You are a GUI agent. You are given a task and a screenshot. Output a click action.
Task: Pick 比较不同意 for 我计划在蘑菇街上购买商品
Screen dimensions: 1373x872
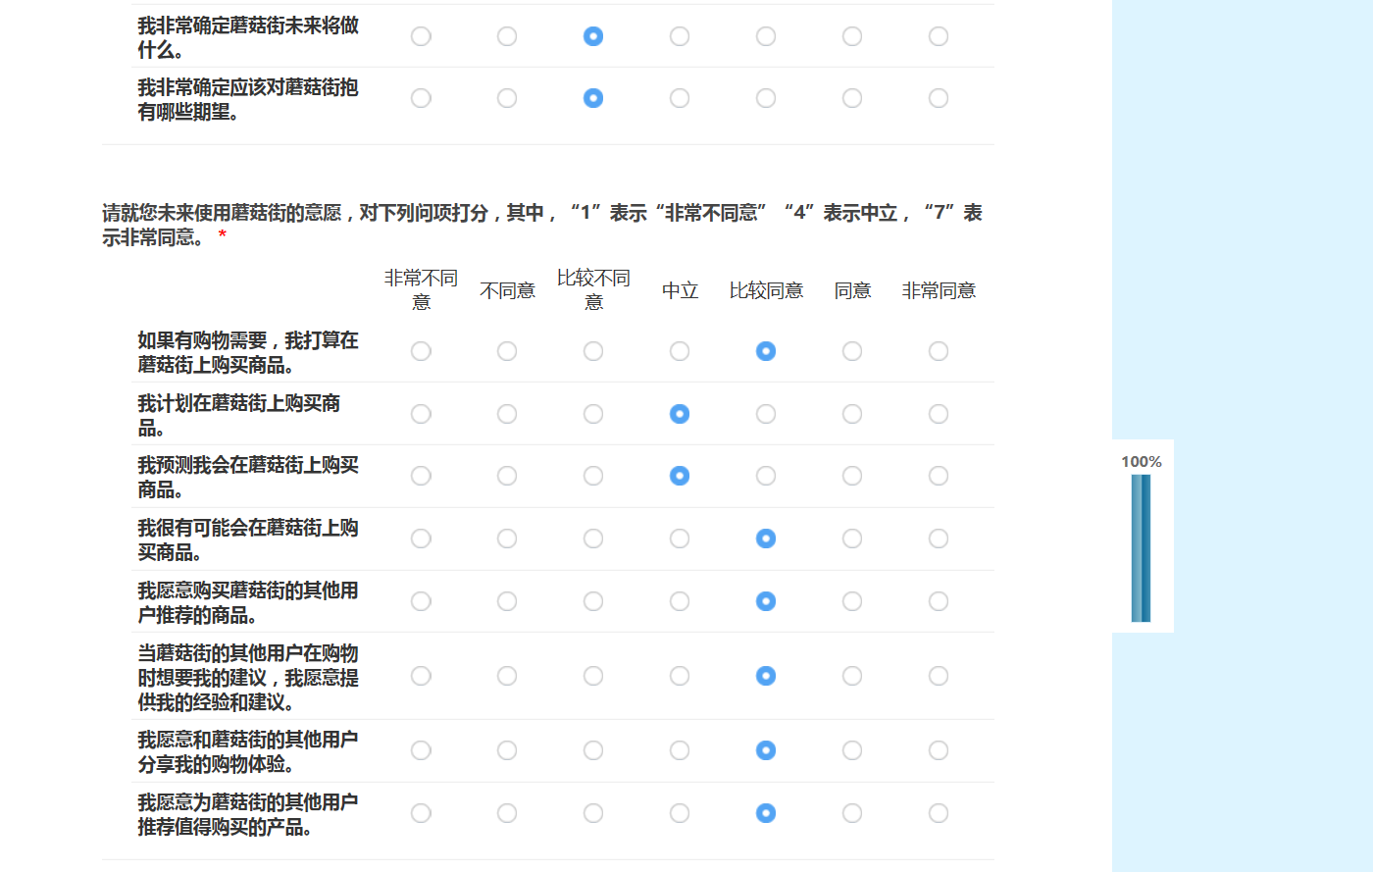(x=593, y=414)
